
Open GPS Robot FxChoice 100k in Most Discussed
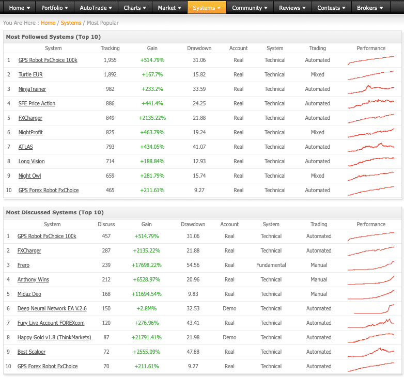(46, 236)
